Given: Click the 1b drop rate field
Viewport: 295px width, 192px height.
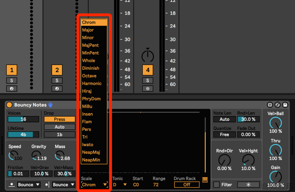Looking at the screenshot, I should coord(60,134).
